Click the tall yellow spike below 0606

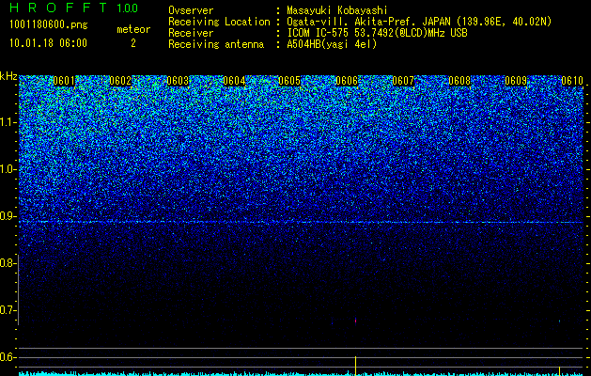(x=355, y=366)
